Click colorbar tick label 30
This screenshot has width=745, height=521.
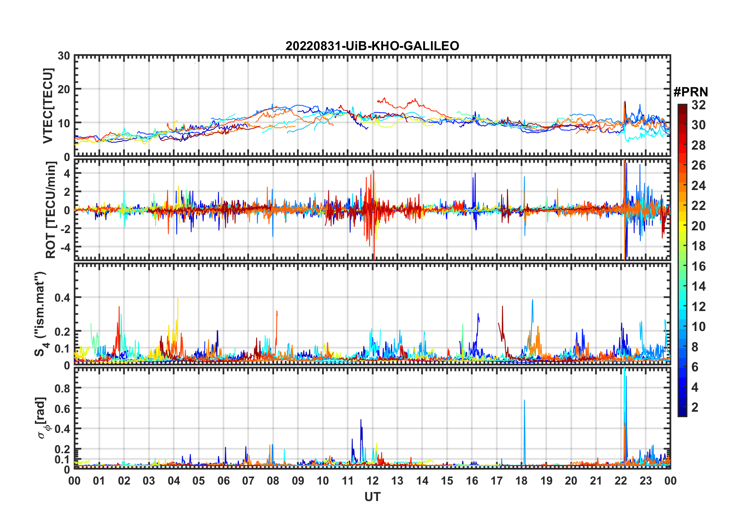tap(698, 125)
